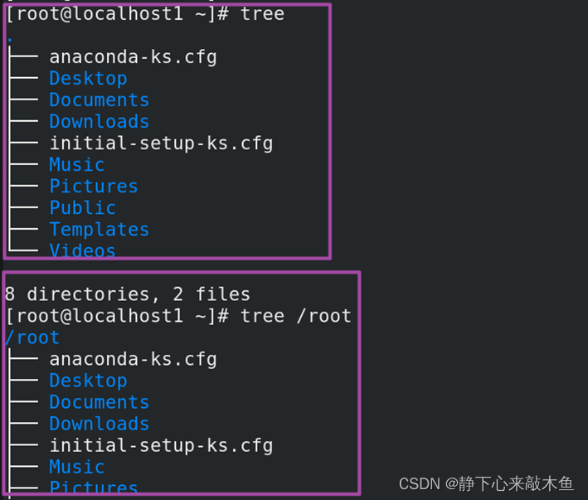The image size is (588, 500).
Task: Select Music folder in the first tree listing
Action: coord(76,164)
